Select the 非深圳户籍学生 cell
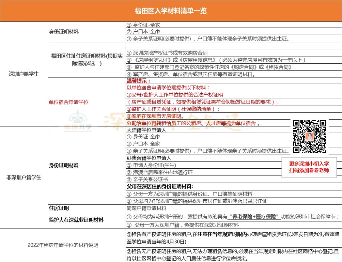The height and width of the screenshot is (262, 342). pos(24,178)
